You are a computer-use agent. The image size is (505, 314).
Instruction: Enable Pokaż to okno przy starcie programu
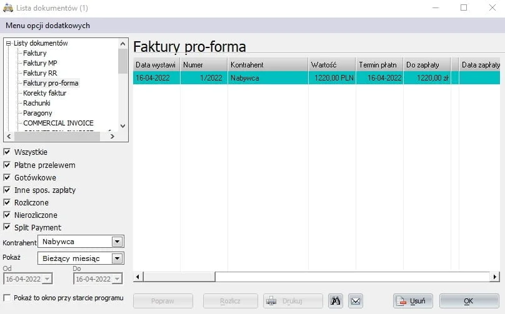(7, 298)
